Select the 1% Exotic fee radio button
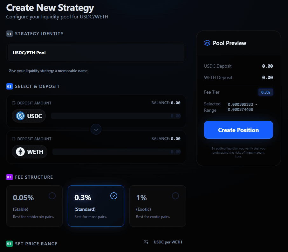The height and width of the screenshot is (252, 288). (x=175, y=196)
